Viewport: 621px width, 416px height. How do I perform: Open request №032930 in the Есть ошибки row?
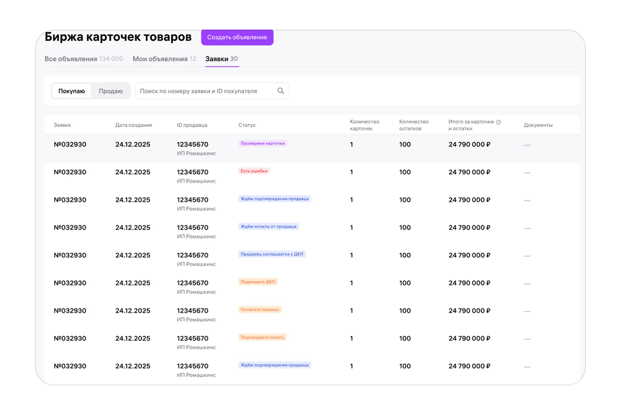[70, 172]
